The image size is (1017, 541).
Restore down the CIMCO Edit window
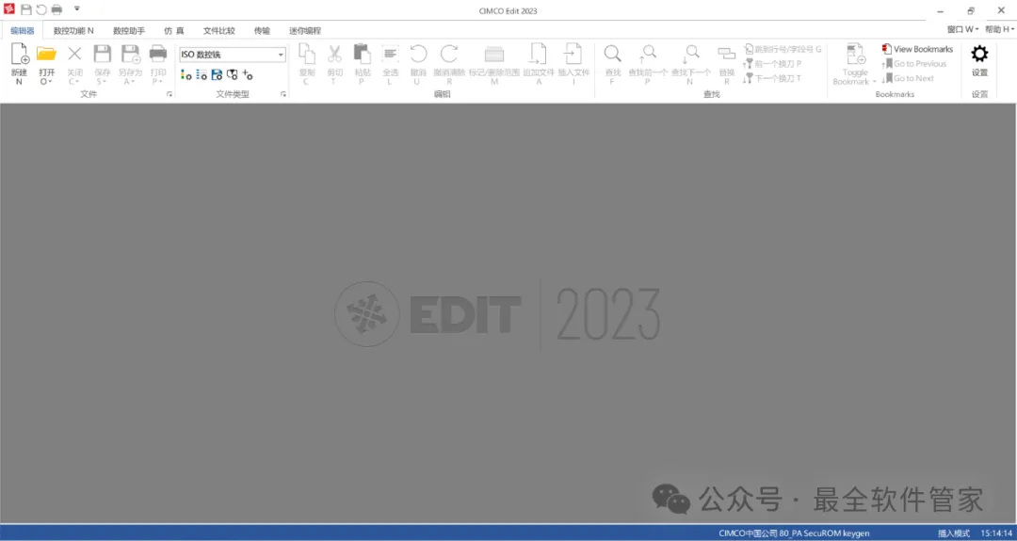(x=970, y=10)
